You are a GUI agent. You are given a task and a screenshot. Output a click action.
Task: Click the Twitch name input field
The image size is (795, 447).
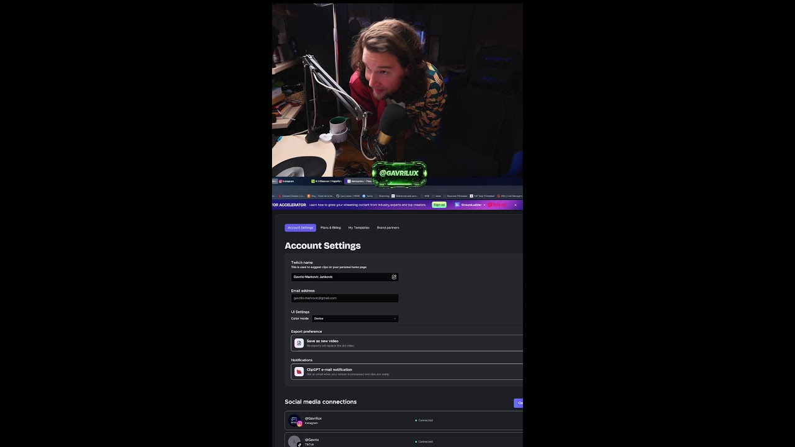[345, 277]
